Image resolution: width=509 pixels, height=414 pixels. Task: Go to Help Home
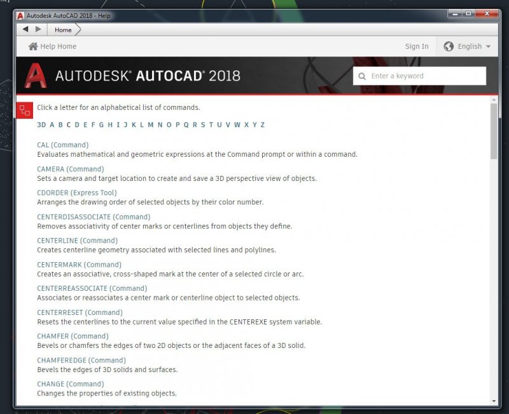[52, 46]
